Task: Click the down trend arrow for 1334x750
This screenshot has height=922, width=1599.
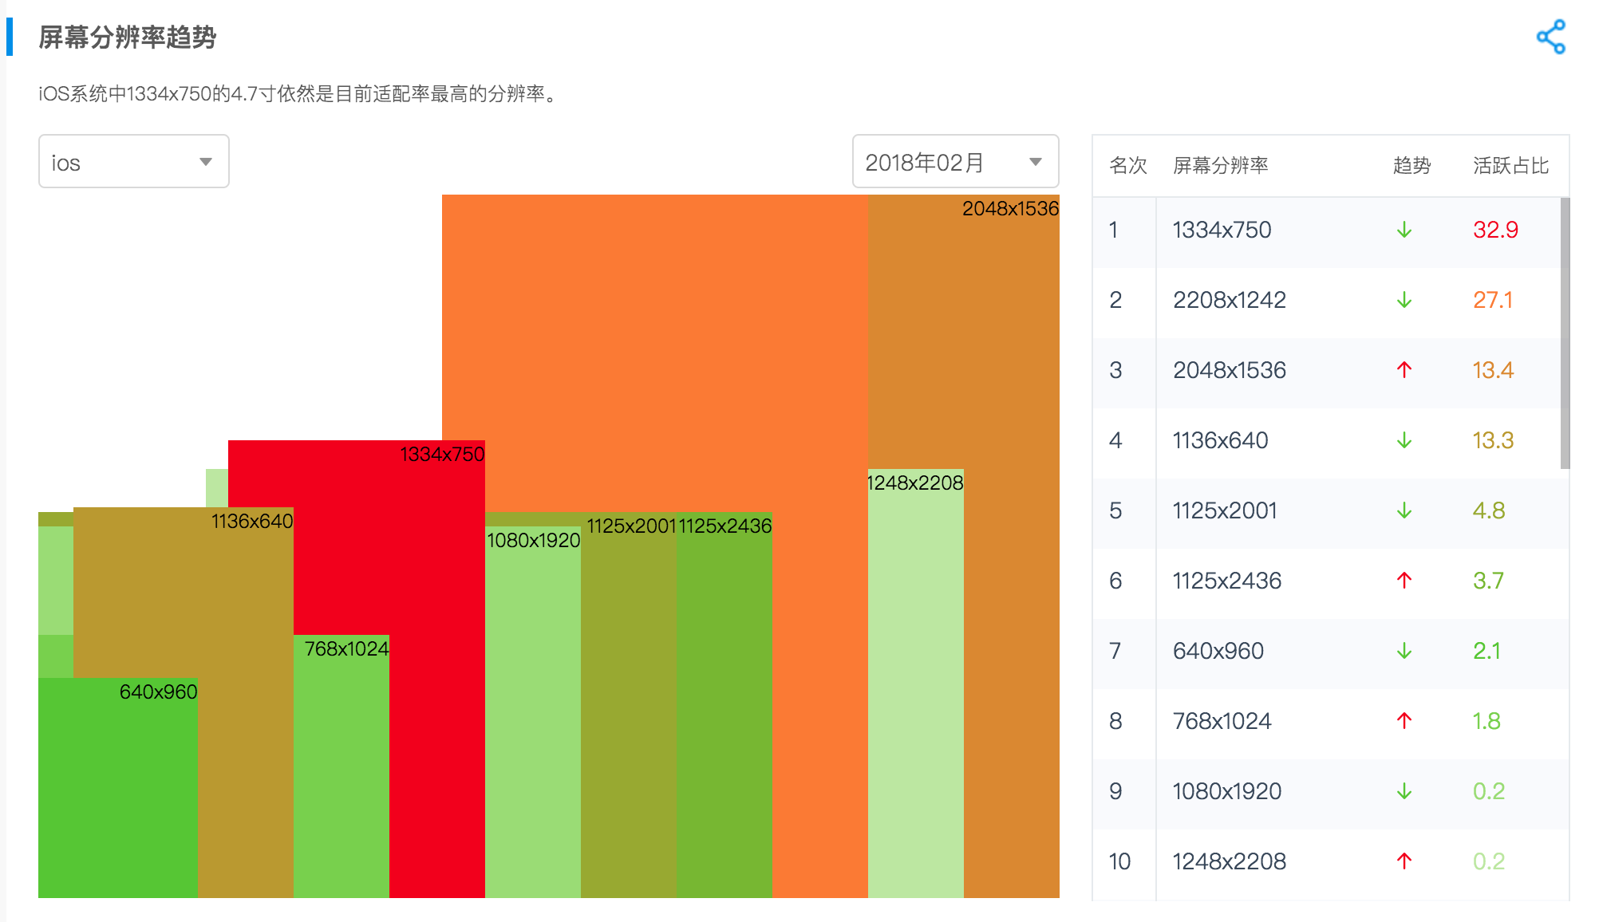Action: [1404, 230]
